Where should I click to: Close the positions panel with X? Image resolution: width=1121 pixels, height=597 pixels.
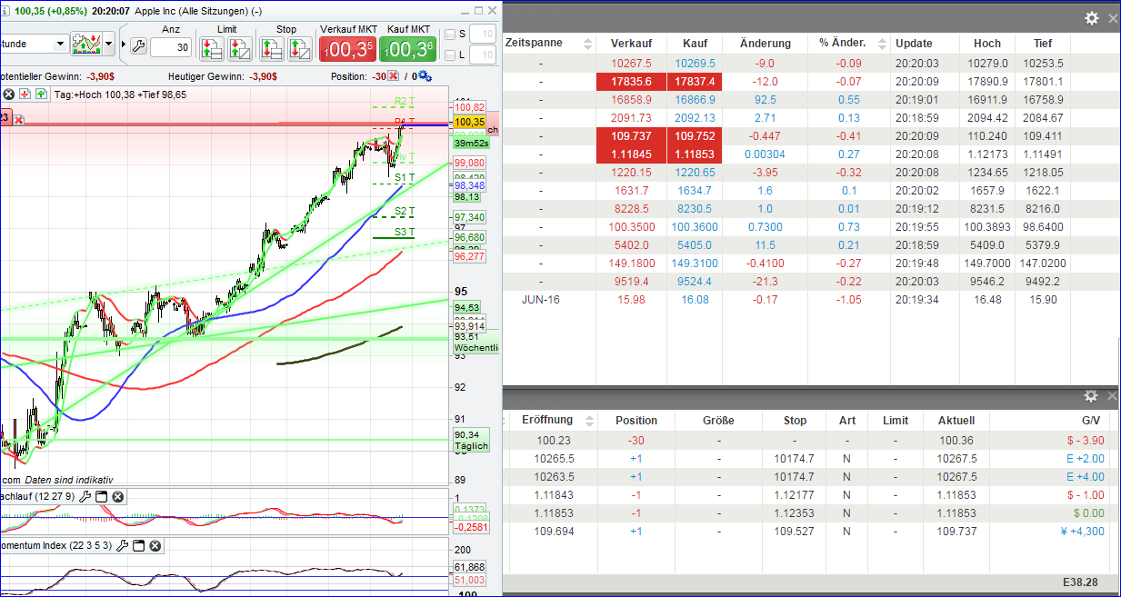(1113, 396)
